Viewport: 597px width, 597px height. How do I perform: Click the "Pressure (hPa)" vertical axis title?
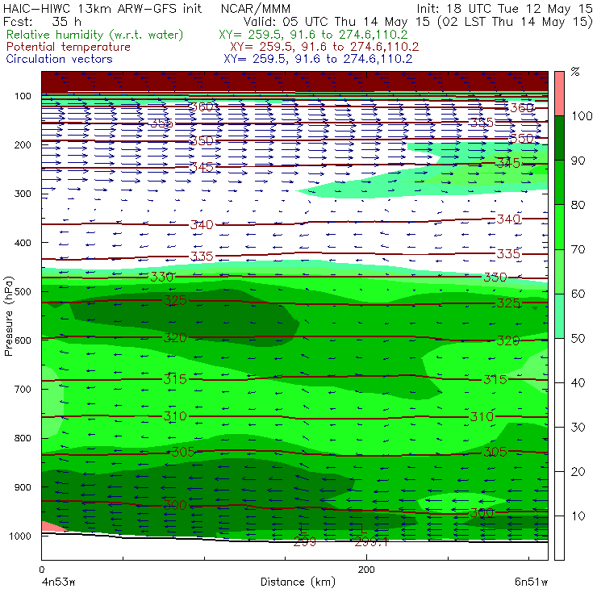click(9, 316)
